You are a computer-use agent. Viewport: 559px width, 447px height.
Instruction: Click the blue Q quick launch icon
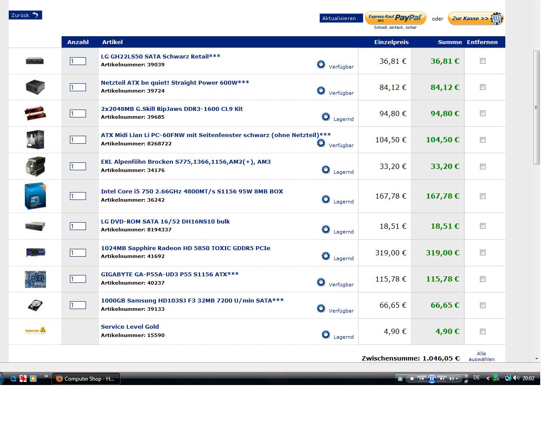14,378
